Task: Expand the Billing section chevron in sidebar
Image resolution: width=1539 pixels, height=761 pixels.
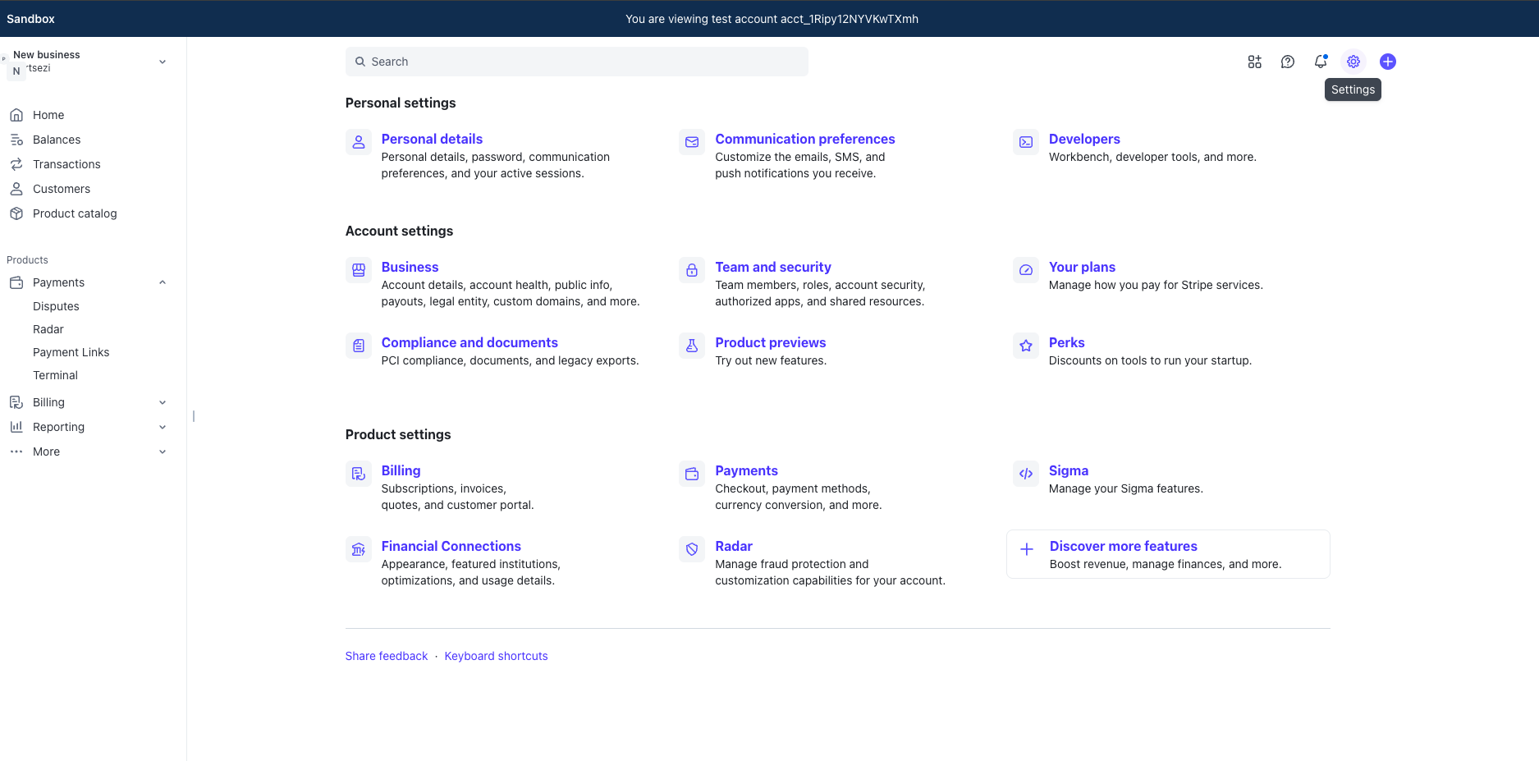Action: [x=163, y=402]
